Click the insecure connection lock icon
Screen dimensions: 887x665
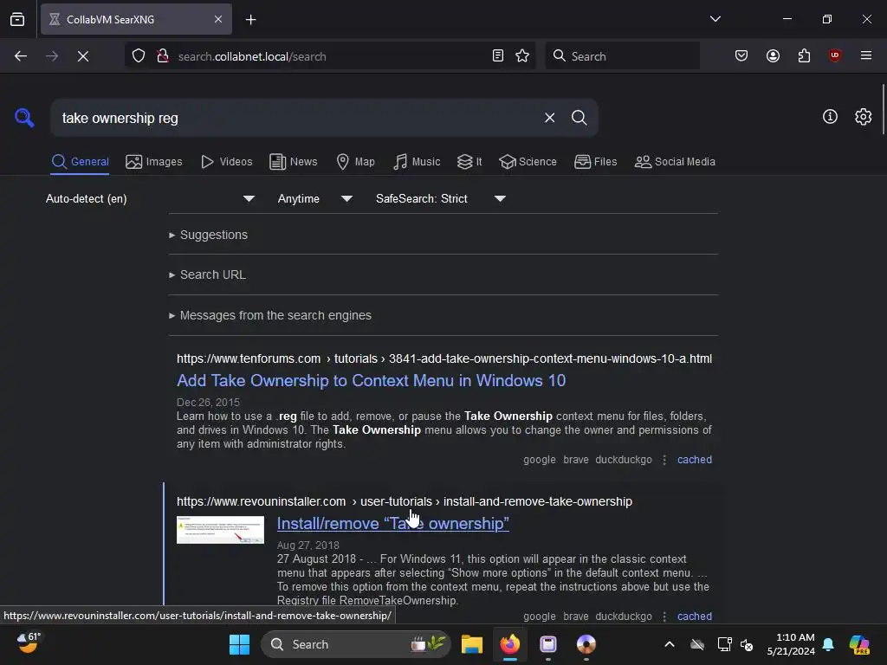point(163,56)
